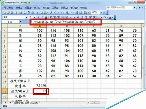The image size is (146, 109).
Task: Open the 数据 (Data) menu
Action: (64, 8)
